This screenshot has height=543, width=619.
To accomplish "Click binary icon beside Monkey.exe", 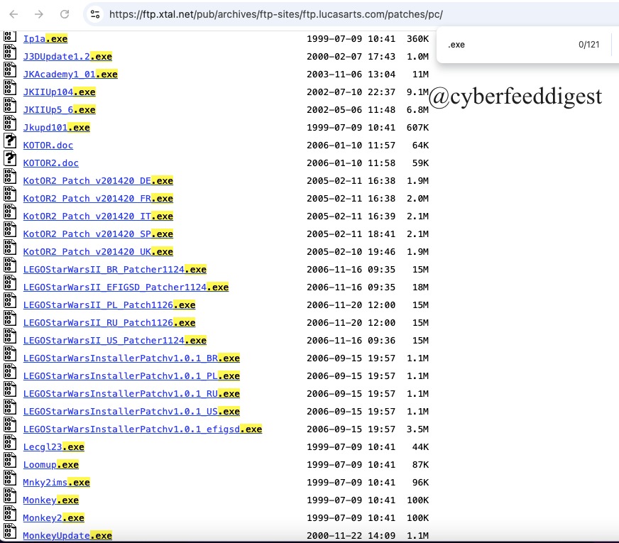I will pyautogui.click(x=10, y=495).
